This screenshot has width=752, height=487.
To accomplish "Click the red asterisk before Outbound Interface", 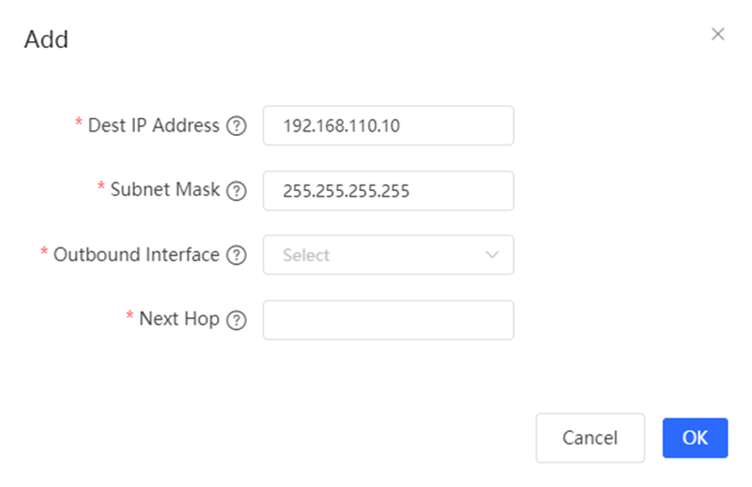I will click(44, 254).
